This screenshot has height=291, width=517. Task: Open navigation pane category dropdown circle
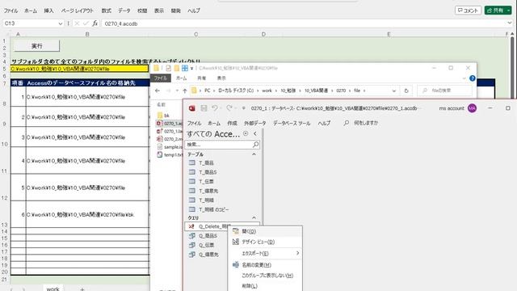pos(246,133)
